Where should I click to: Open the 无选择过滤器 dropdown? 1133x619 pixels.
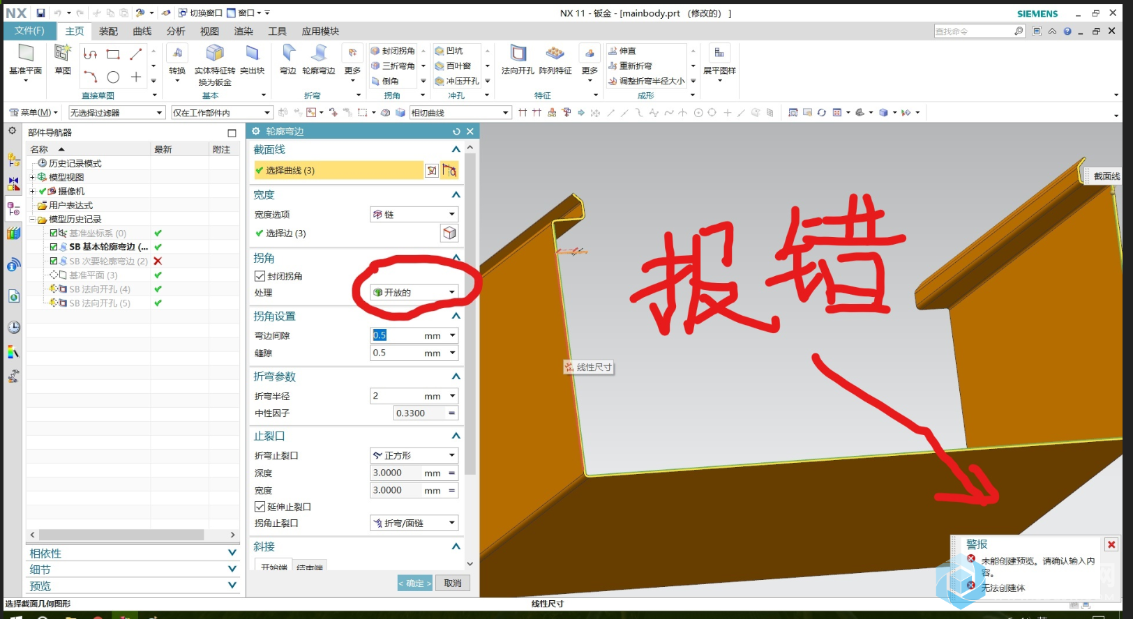[117, 112]
